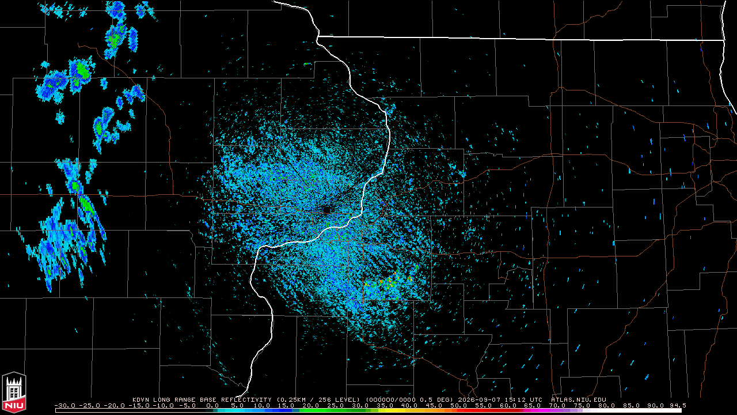737x415 pixels.
Task: Click the KDVN Long Range Base Reflectivity title
Action: pos(202,399)
